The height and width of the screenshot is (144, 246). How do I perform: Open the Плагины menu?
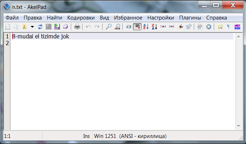click(x=190, y=18)
